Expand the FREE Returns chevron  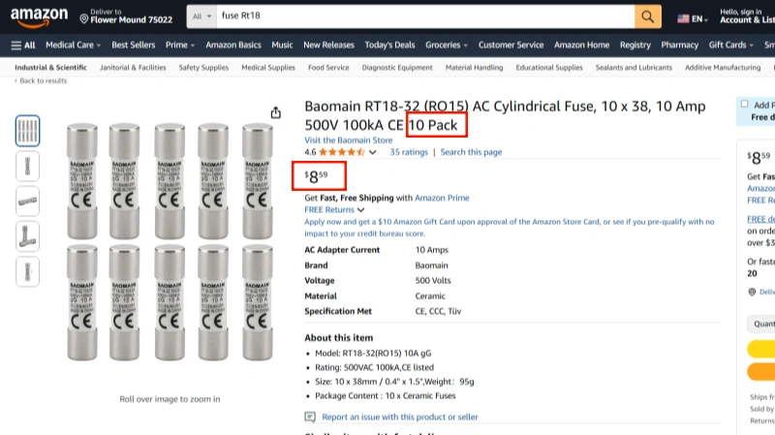click(x=360, y=209)
